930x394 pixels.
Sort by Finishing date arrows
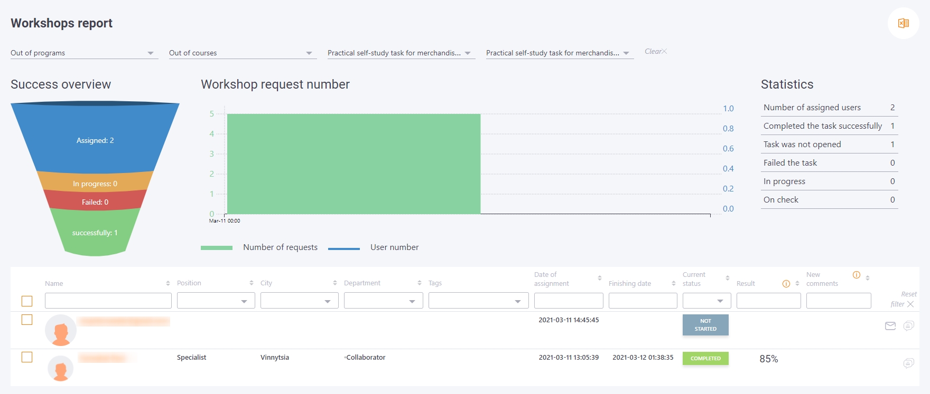coord(674,283)
